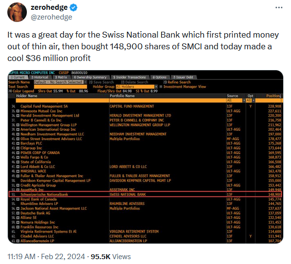Expand the Nomura Holdings Inc plus icon
291x264 pixels.
click(18, 223)
